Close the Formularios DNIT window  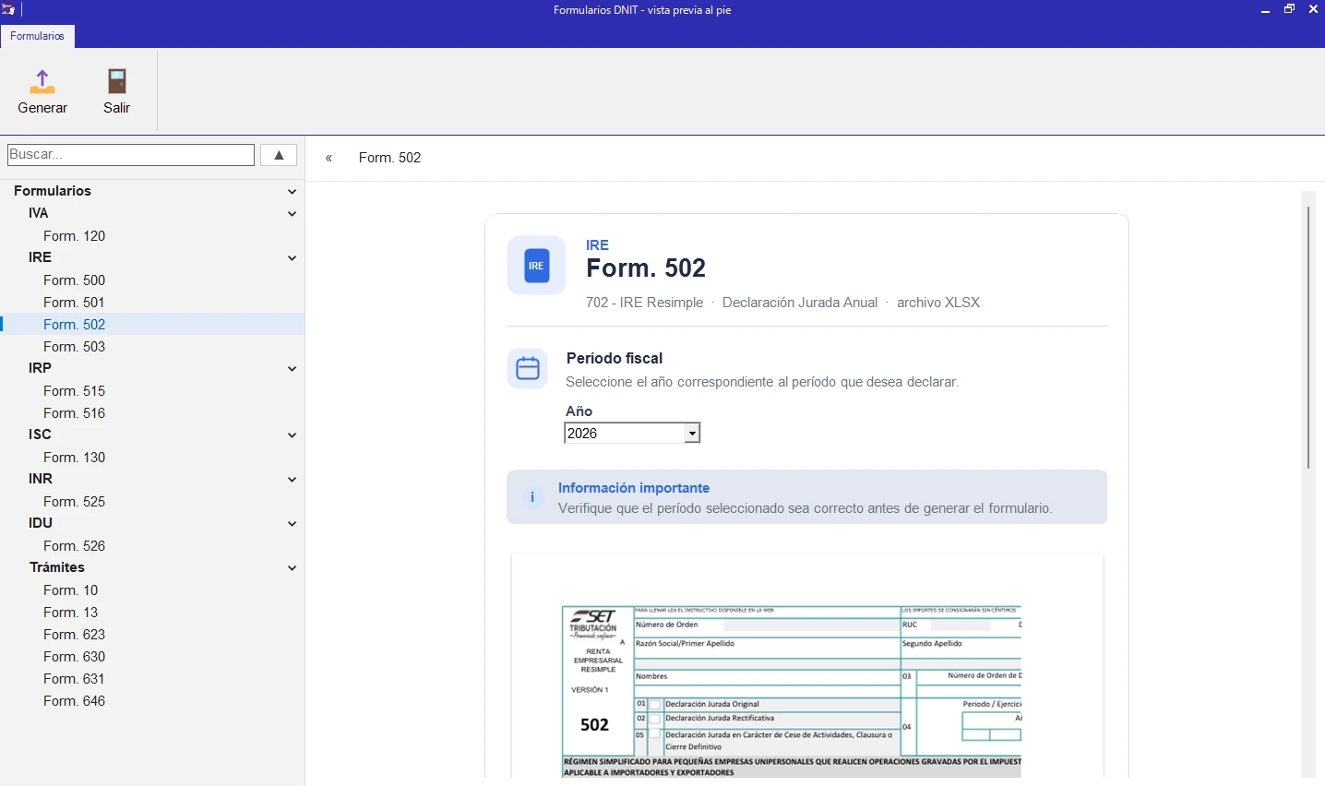[x=1313, y=9]
